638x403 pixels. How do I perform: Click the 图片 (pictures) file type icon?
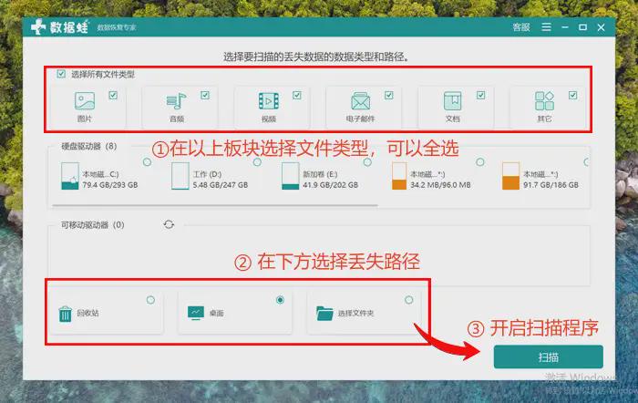click(84, 101)
